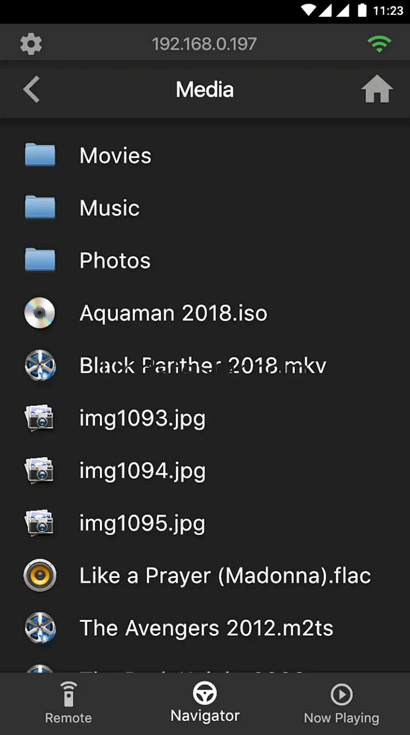The image size is (410, 735).
Task: Tap the Media title in the header
Action: coord(205,90)
